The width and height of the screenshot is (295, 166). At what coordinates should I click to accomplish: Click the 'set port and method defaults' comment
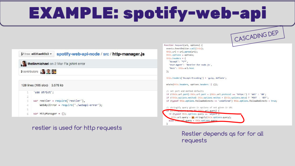pyautogui.click(x=185, y=91)
